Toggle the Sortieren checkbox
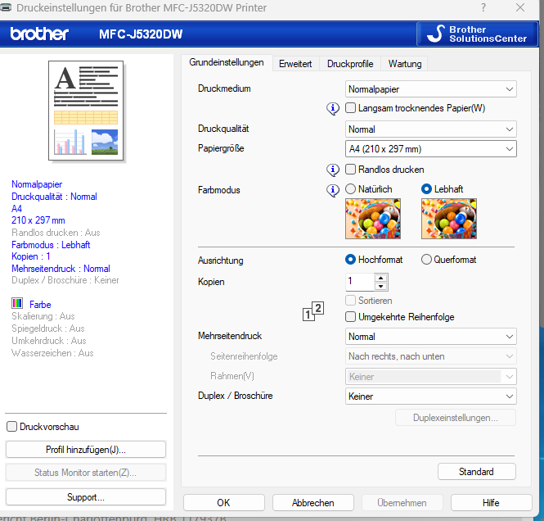 pos(350,300)
